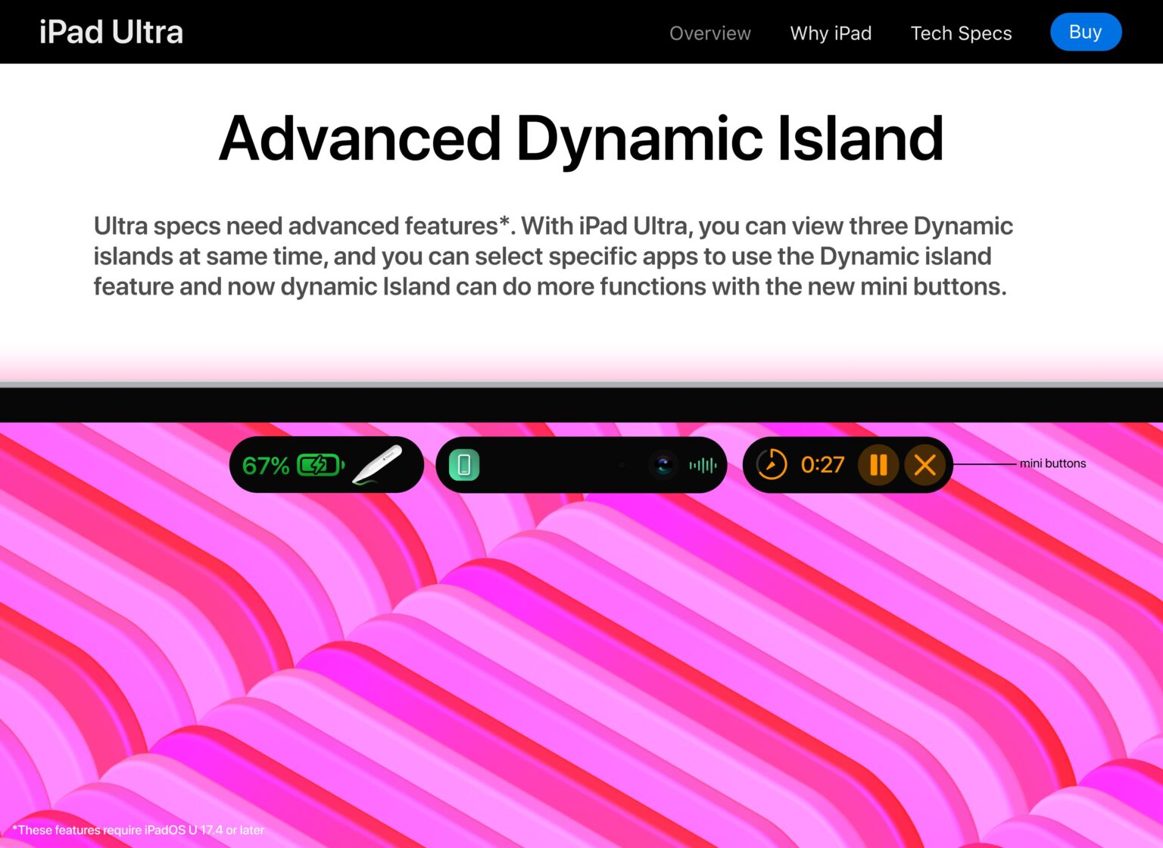Click the 'mini buttons' annotation label

pos(1052,463)
